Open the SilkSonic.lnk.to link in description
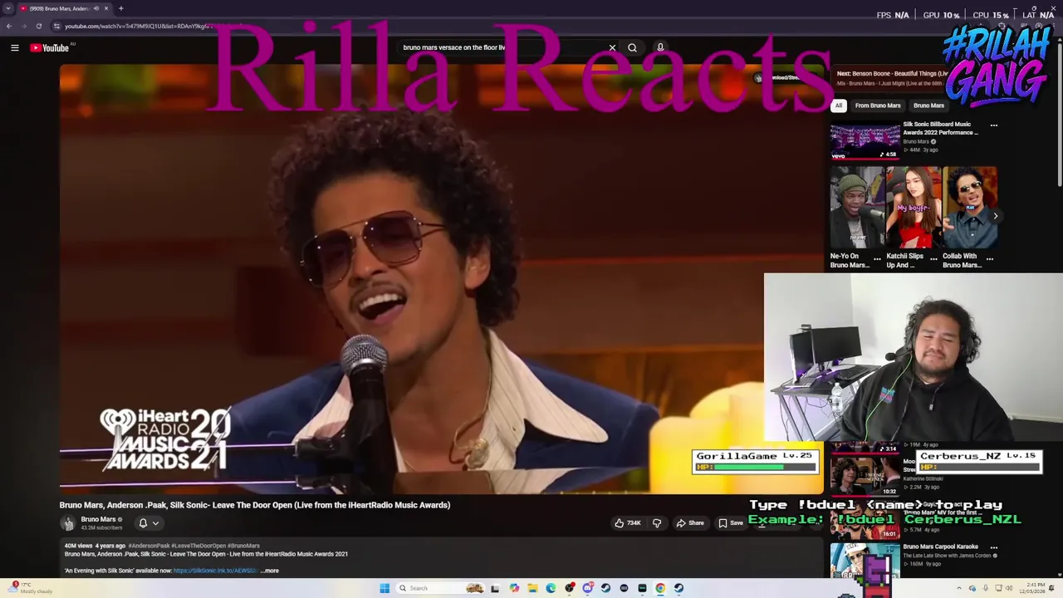 tap(215, 571)
